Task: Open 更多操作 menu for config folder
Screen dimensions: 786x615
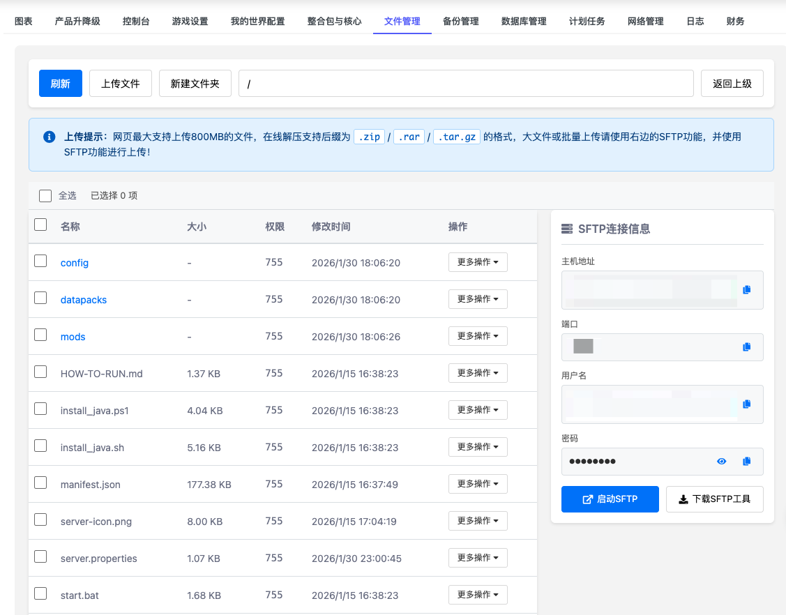Action: coord(478,262)
